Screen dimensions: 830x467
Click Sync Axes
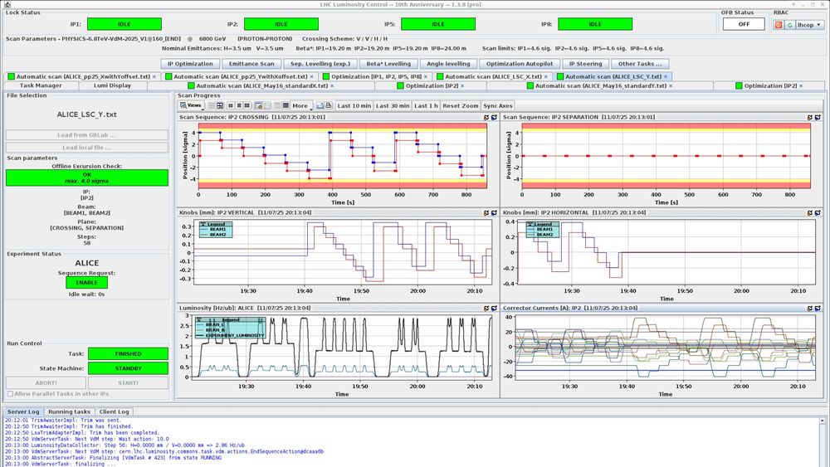pos(497,106)
